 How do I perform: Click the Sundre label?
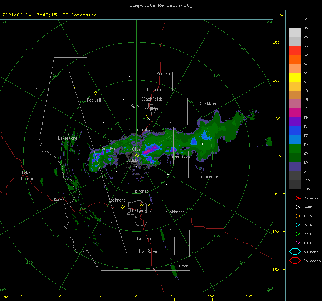[108, 148]
